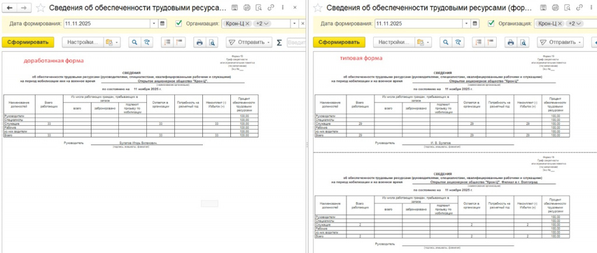
Task: Click Сформировать button in left window
Action: [x=28, y=42]
